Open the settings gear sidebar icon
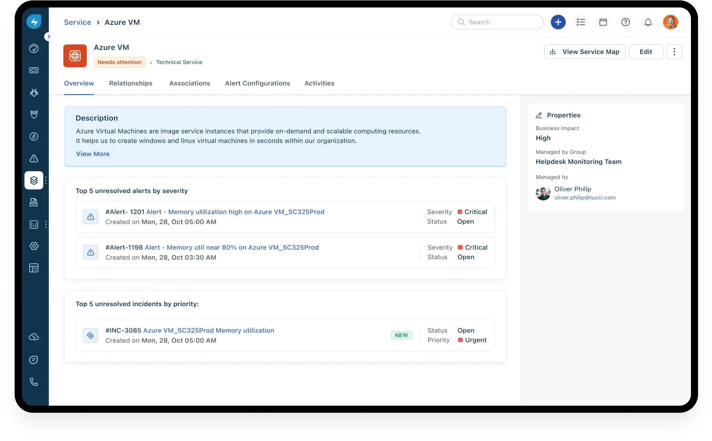This screenshot has width=712, height=441. click(x=34, y=246)
